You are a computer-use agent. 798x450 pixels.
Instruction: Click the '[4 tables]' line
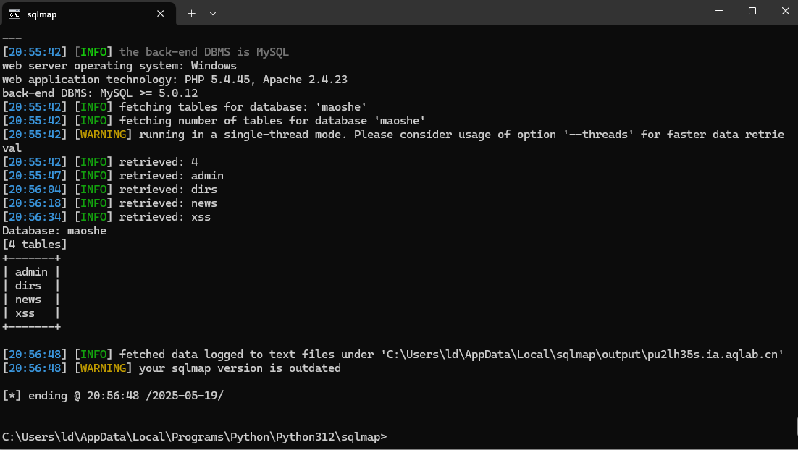click(35, 245)
